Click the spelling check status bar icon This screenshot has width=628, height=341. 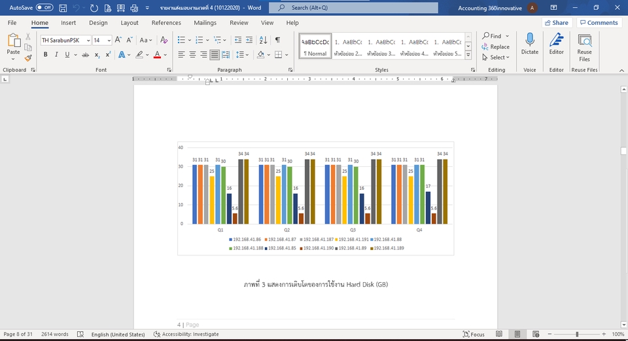coord(80,334)
